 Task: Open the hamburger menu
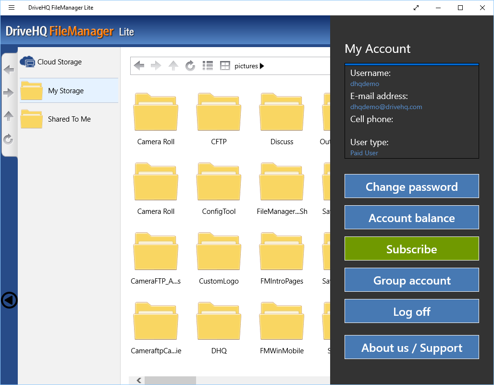click(x=11, y=7)
